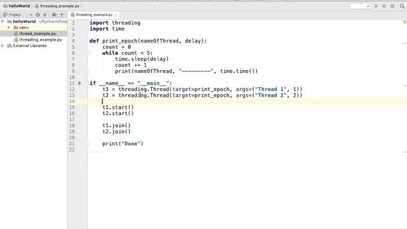
Task: Click the 'import threading' line
Action: pyautogui.click(x=114, y=23)
